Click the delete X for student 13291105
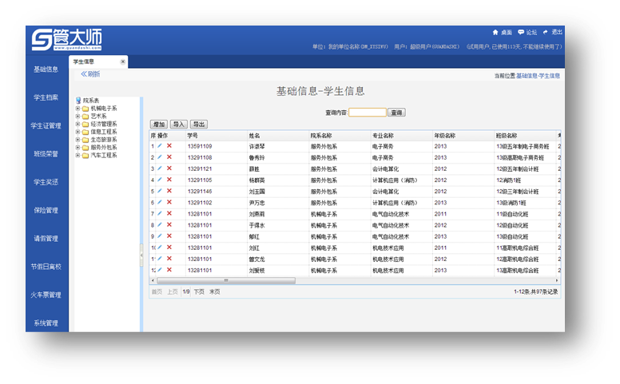The image size is (620, 384). pyautogui.click(x=169, y=180)
